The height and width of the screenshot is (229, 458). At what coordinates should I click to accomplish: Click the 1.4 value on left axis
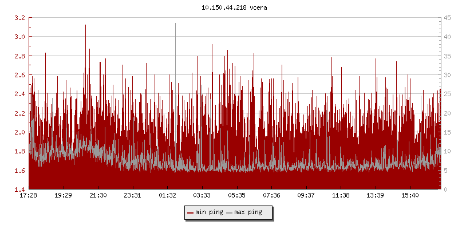19,189
